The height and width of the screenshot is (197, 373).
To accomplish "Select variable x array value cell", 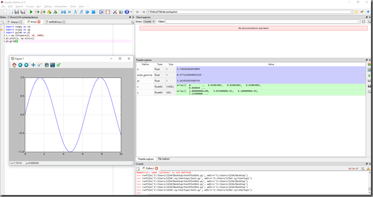I will click(271, 87).
